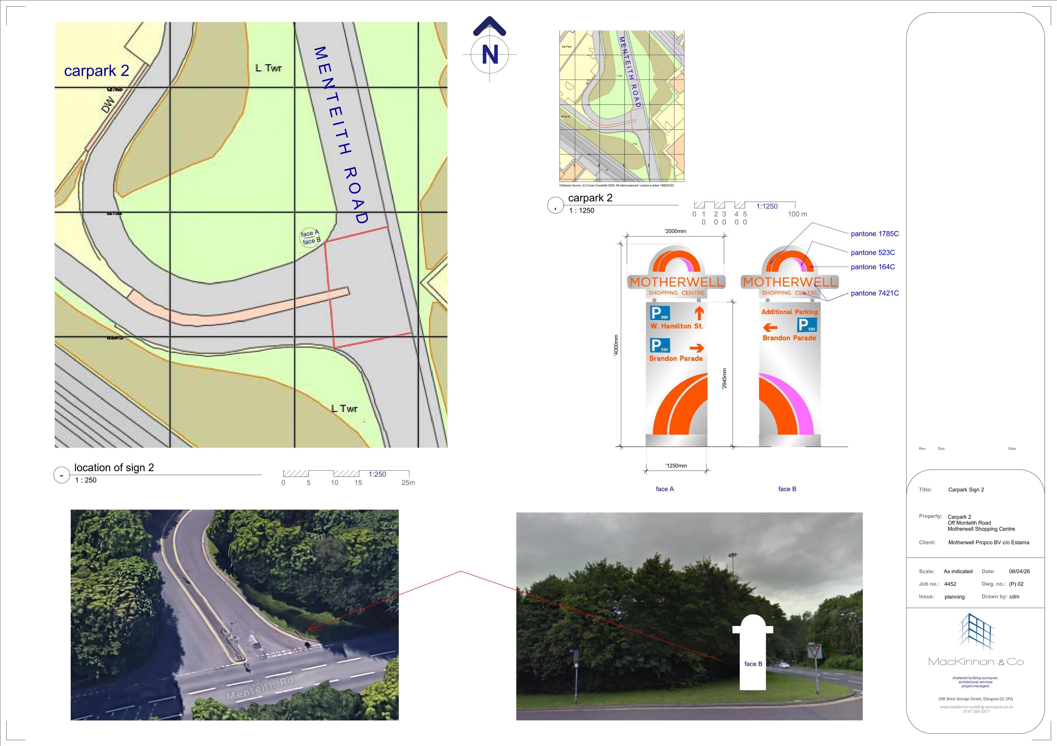Click the pantone 523C label
Viewport: 1057px width, 746px height.
coord(873,252)
